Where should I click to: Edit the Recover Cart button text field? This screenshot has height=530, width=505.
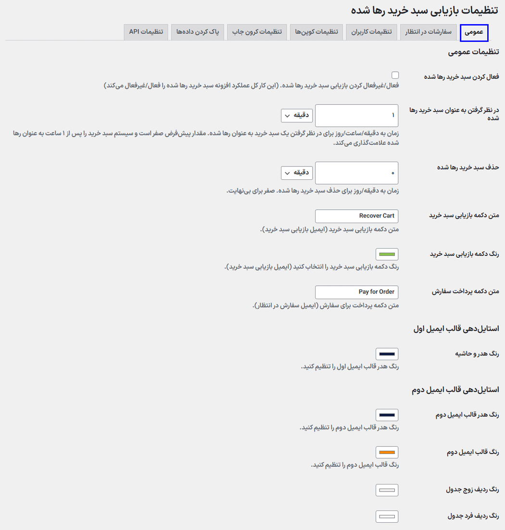pos(356,216)
